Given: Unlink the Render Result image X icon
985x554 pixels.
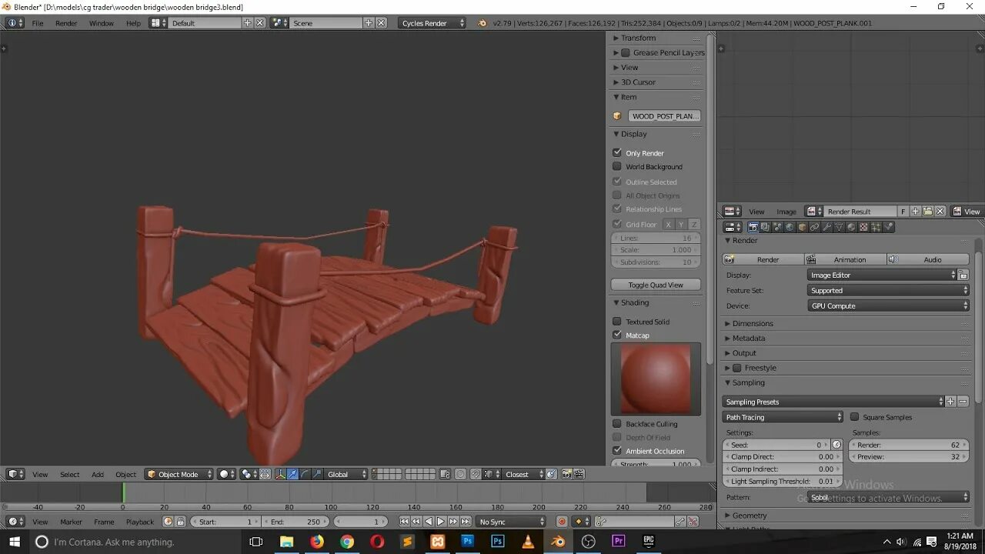Looking at the screenshot, I should (x=939, y=211).
